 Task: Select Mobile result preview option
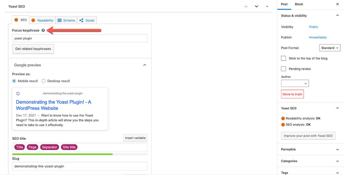pyautogui.click(x=14, y=81)
